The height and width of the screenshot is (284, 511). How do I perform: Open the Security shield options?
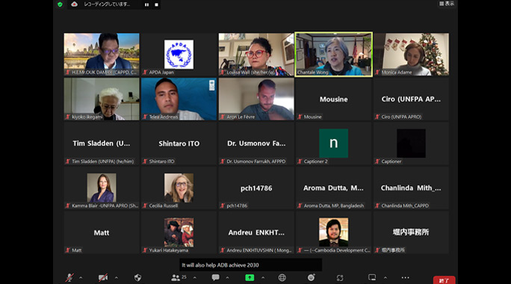[x=138, y=277]
